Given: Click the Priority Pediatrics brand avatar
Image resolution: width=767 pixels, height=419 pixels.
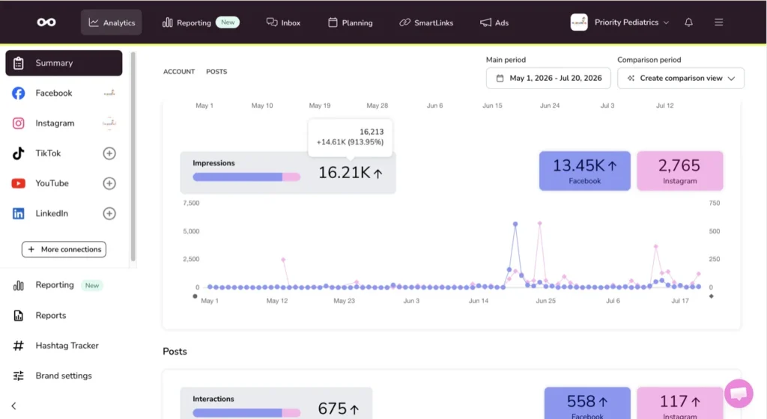Looking at the screenshot, I should 579,22.
